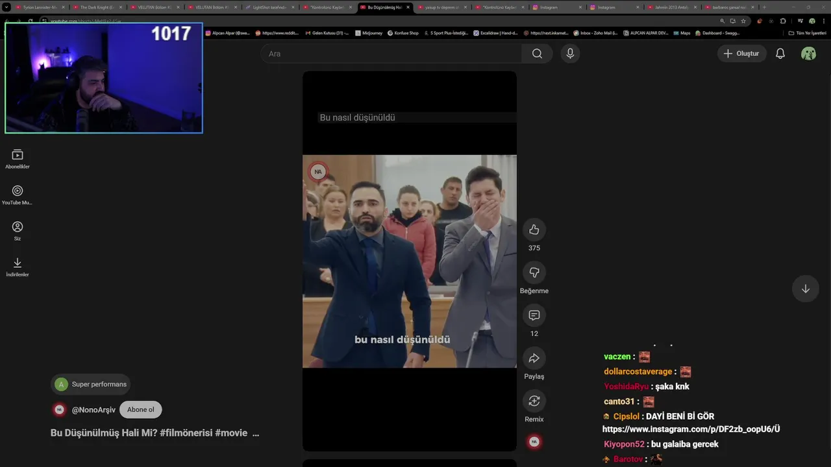Open the comments showing 12
Screen dimensions: 831x467
click(534, 315)
